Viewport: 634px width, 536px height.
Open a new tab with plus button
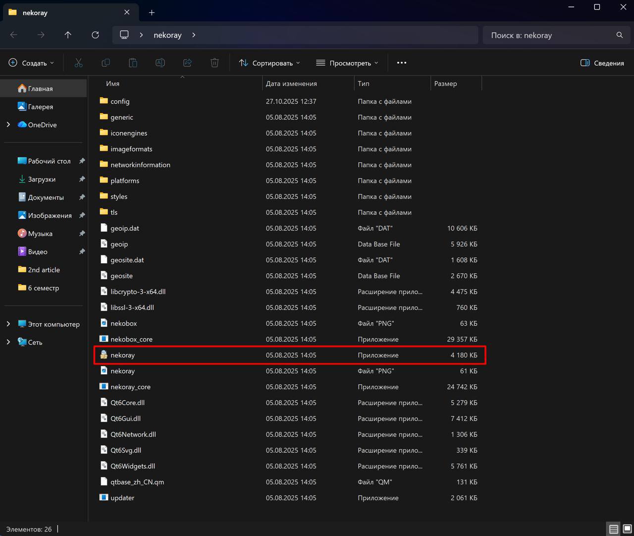[x=152, y=12]
